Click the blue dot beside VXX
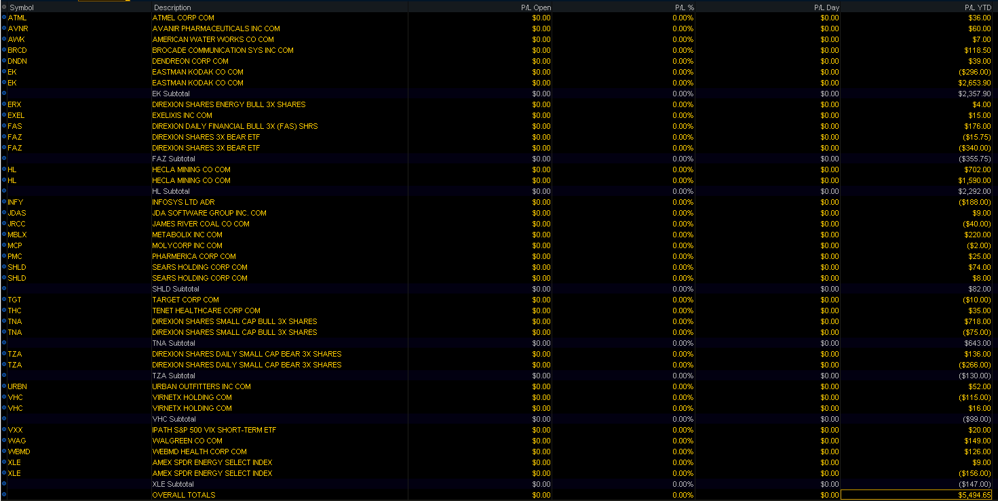The height and width of the screenshot is (501, 998). pos(4,430)
